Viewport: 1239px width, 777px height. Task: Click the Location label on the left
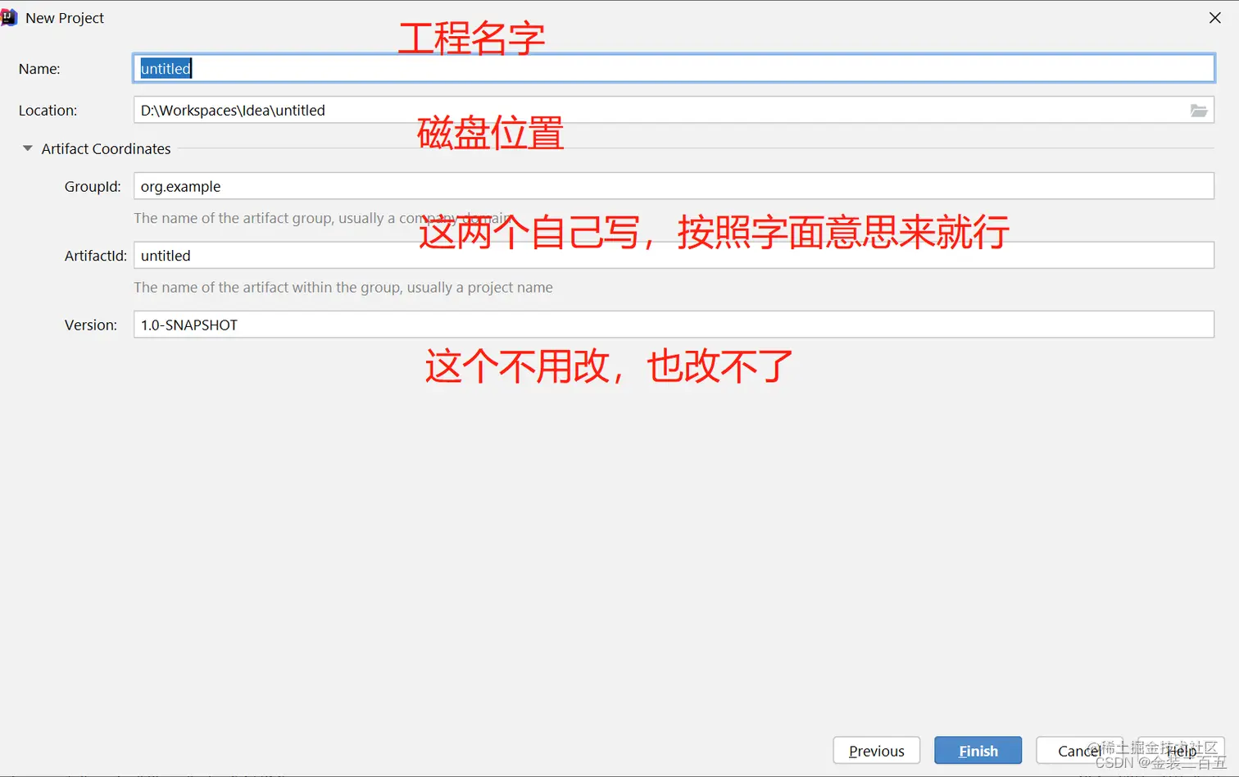coord(48,110)
